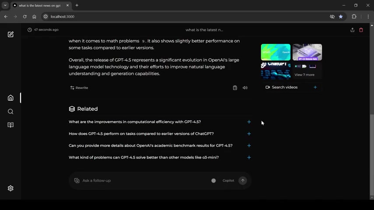Go forward with the browser forward arrow
The image size is (374, 210).
(15, 17)
